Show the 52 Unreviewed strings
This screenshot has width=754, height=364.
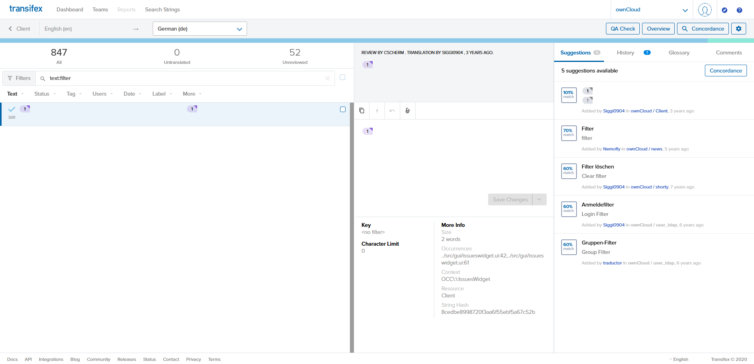(x=295, y=56)
